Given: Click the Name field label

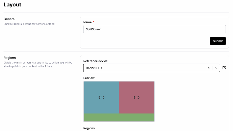Looking at the screenshot, I should 87,22.
